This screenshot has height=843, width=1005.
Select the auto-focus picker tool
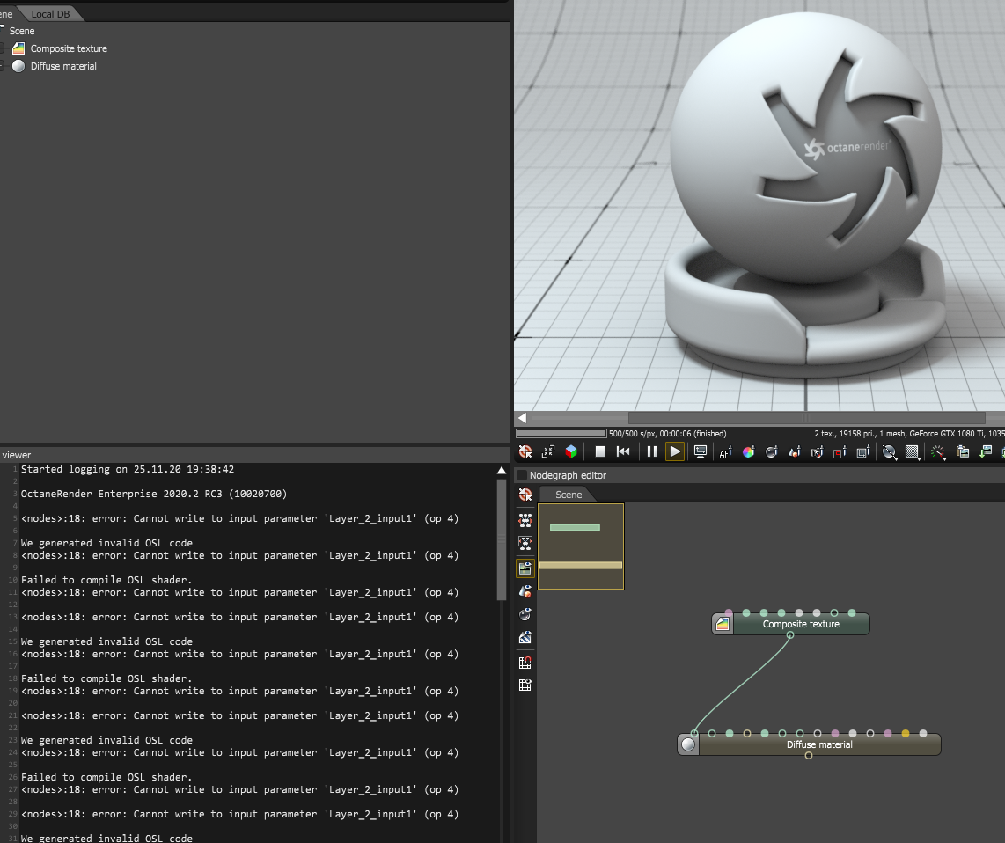coord(725,452)
